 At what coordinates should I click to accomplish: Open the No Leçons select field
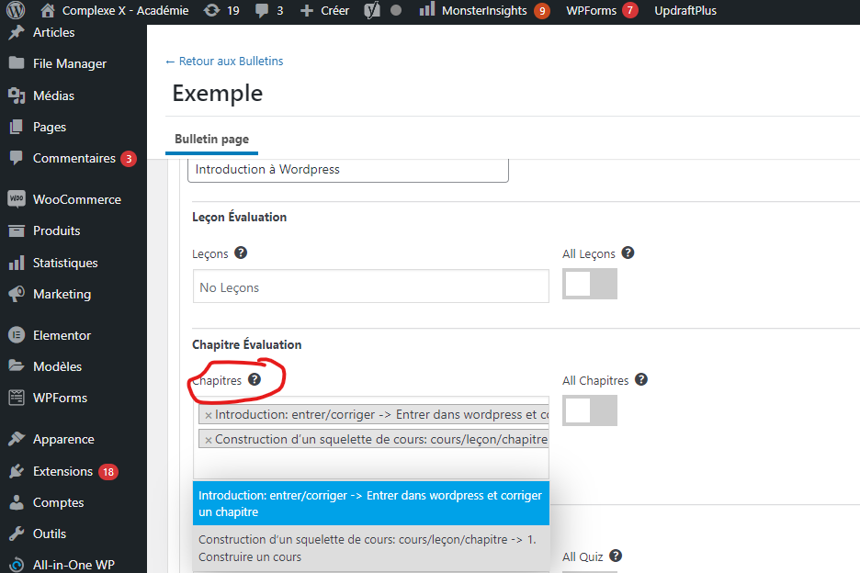[370, 286]
